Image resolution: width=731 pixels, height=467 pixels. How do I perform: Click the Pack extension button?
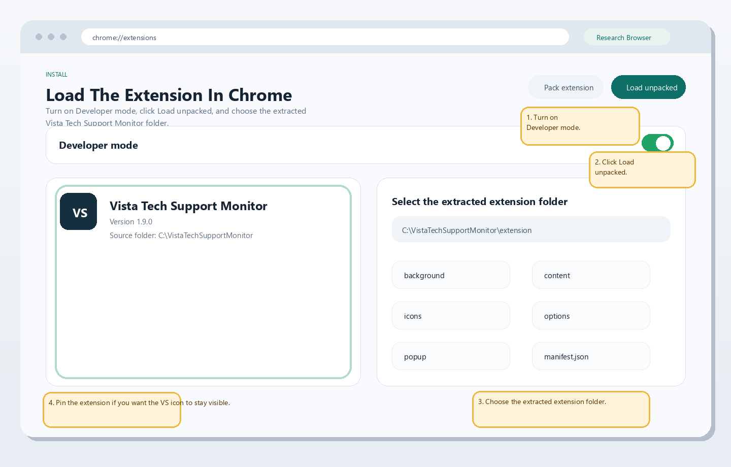[566, 87]
